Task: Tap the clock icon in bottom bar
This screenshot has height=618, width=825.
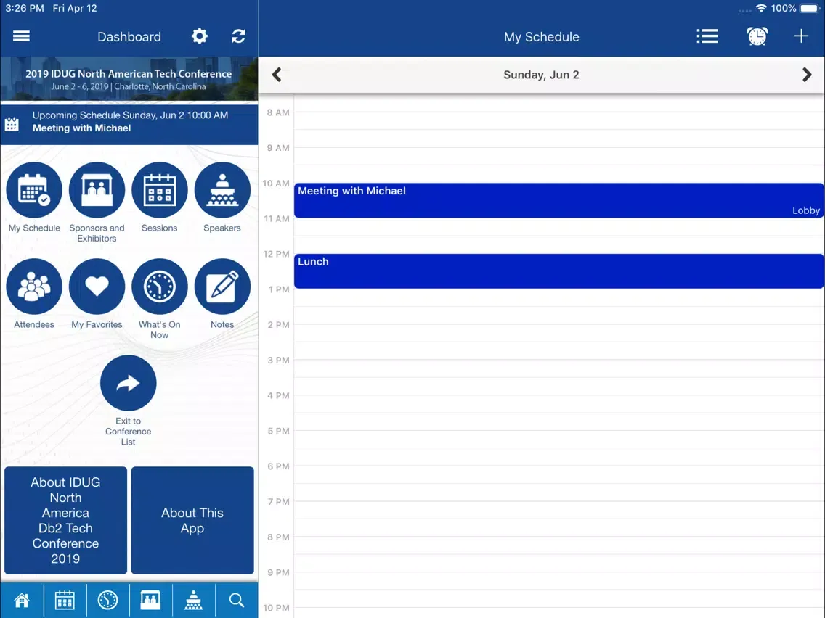Action: (x=107, y=600)
